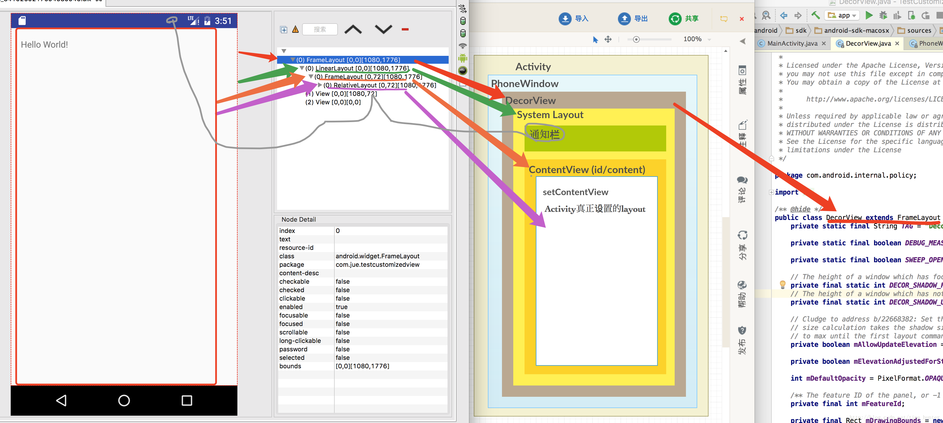Viewport: 943px width, 423px height.
Task: Open the 注释 annotation side tab
Action: [x=742, y=134]
